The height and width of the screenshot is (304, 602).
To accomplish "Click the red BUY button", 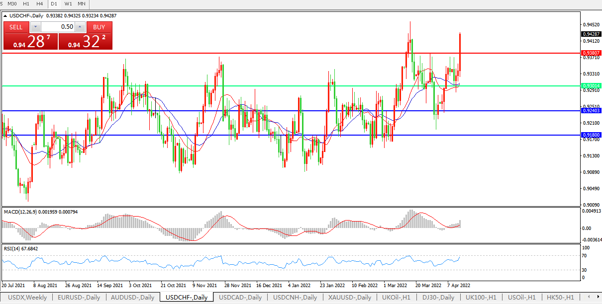I will pyautogui.click(x=99, y=27).
